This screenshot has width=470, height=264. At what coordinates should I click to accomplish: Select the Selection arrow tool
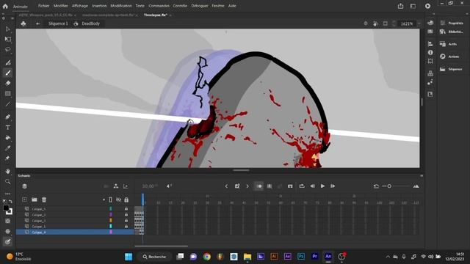[8, 29]
